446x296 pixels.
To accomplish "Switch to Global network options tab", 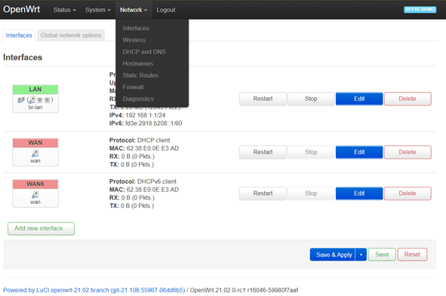I will tap(71, 35).
